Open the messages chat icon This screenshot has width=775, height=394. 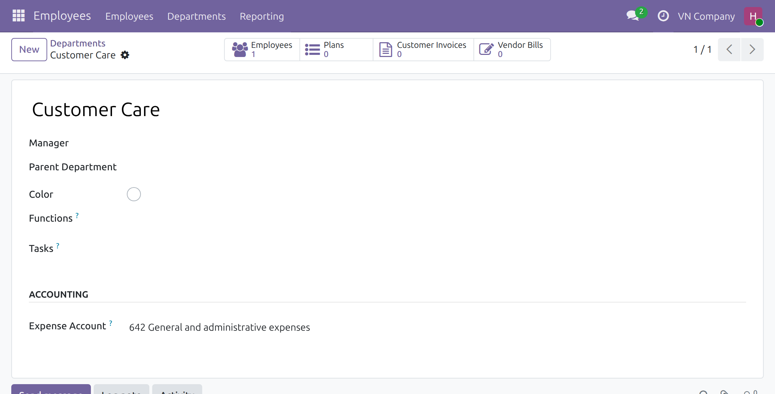tap(633, 16)
